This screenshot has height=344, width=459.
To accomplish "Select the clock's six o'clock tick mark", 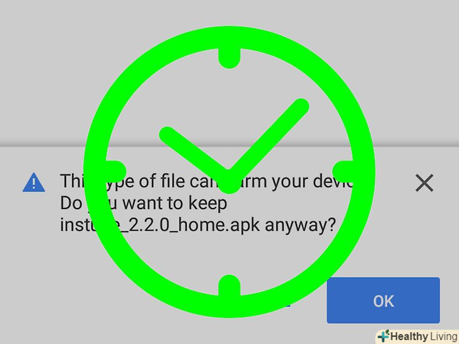I will [229, 285].
